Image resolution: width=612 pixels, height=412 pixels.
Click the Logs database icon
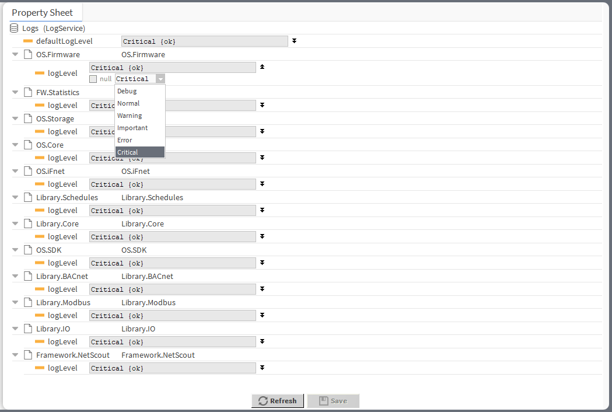[14, 28]
